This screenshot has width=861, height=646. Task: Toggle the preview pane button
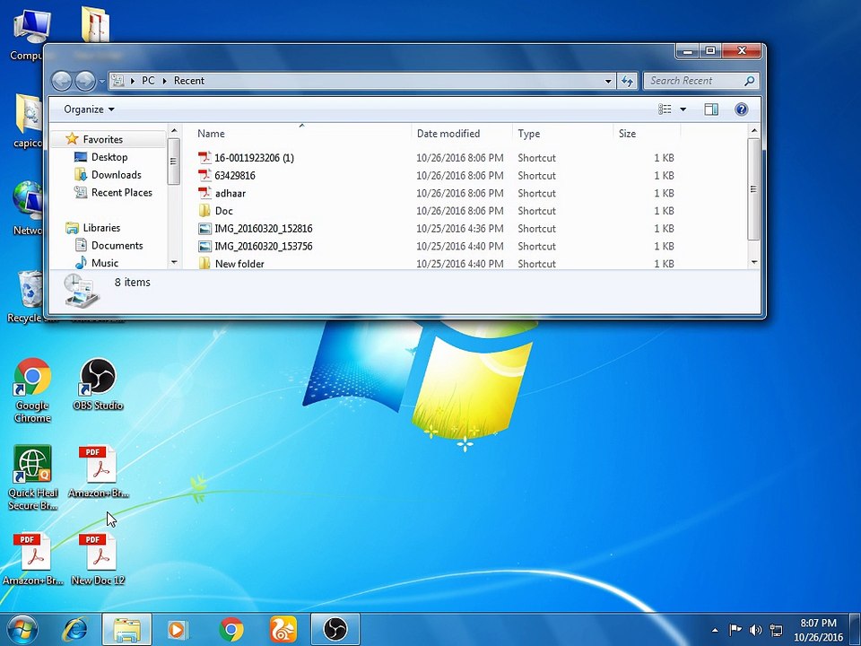pos(711,109)
